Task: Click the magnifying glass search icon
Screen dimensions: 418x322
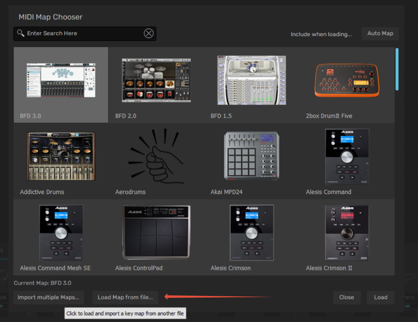Action: (x=21, y=33)
